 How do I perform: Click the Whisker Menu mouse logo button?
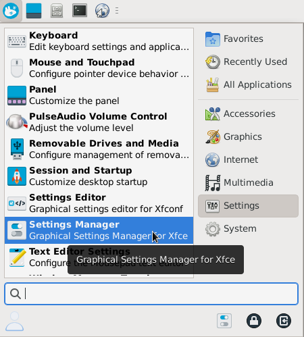[11, 11]
